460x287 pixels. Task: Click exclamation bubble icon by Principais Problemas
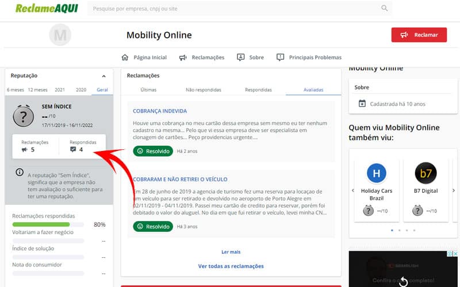pos(280,57)
